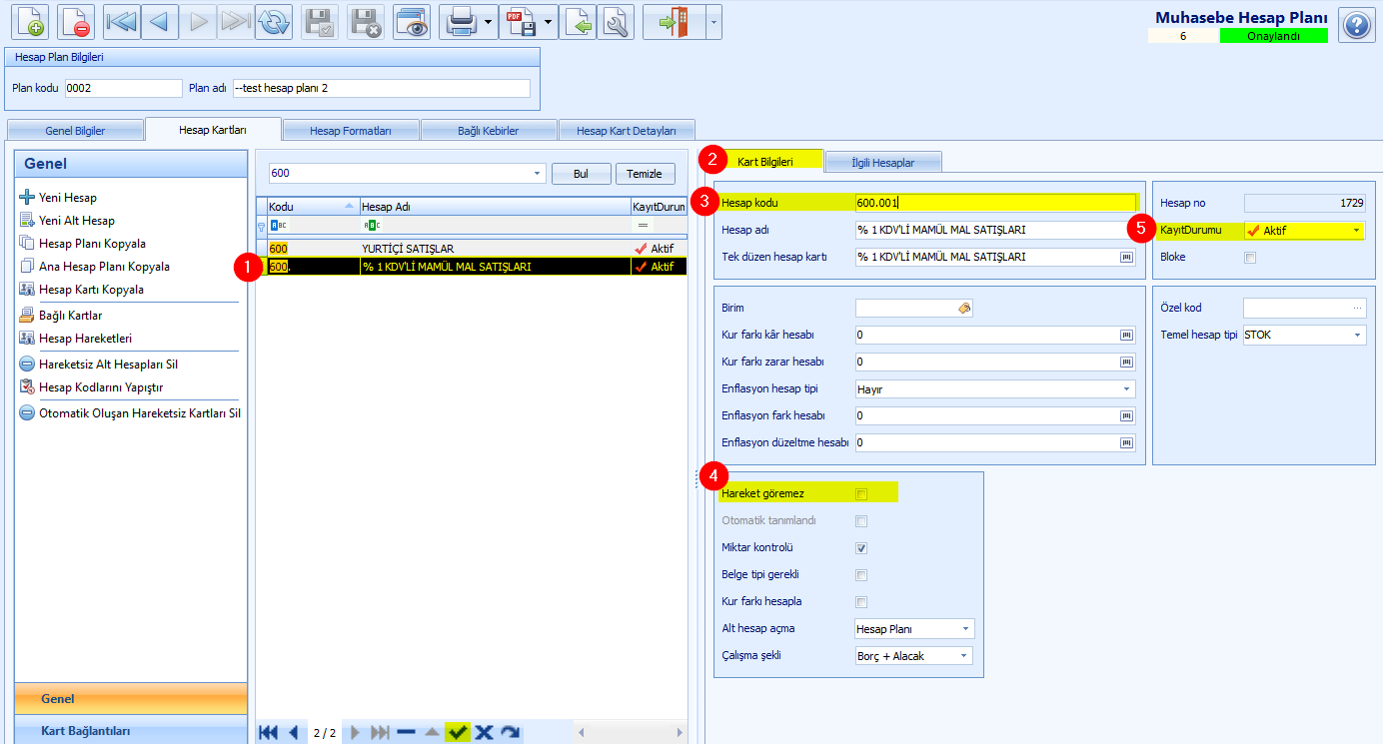Open the help question mark button
Image resolution: width=1383 pixels, height=744 pixels.
click(x=1356, y=25)
